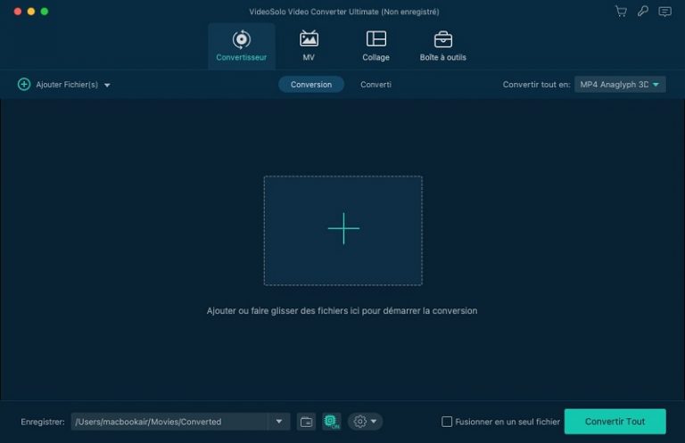Open the feedback message icon

click(664, 12)
